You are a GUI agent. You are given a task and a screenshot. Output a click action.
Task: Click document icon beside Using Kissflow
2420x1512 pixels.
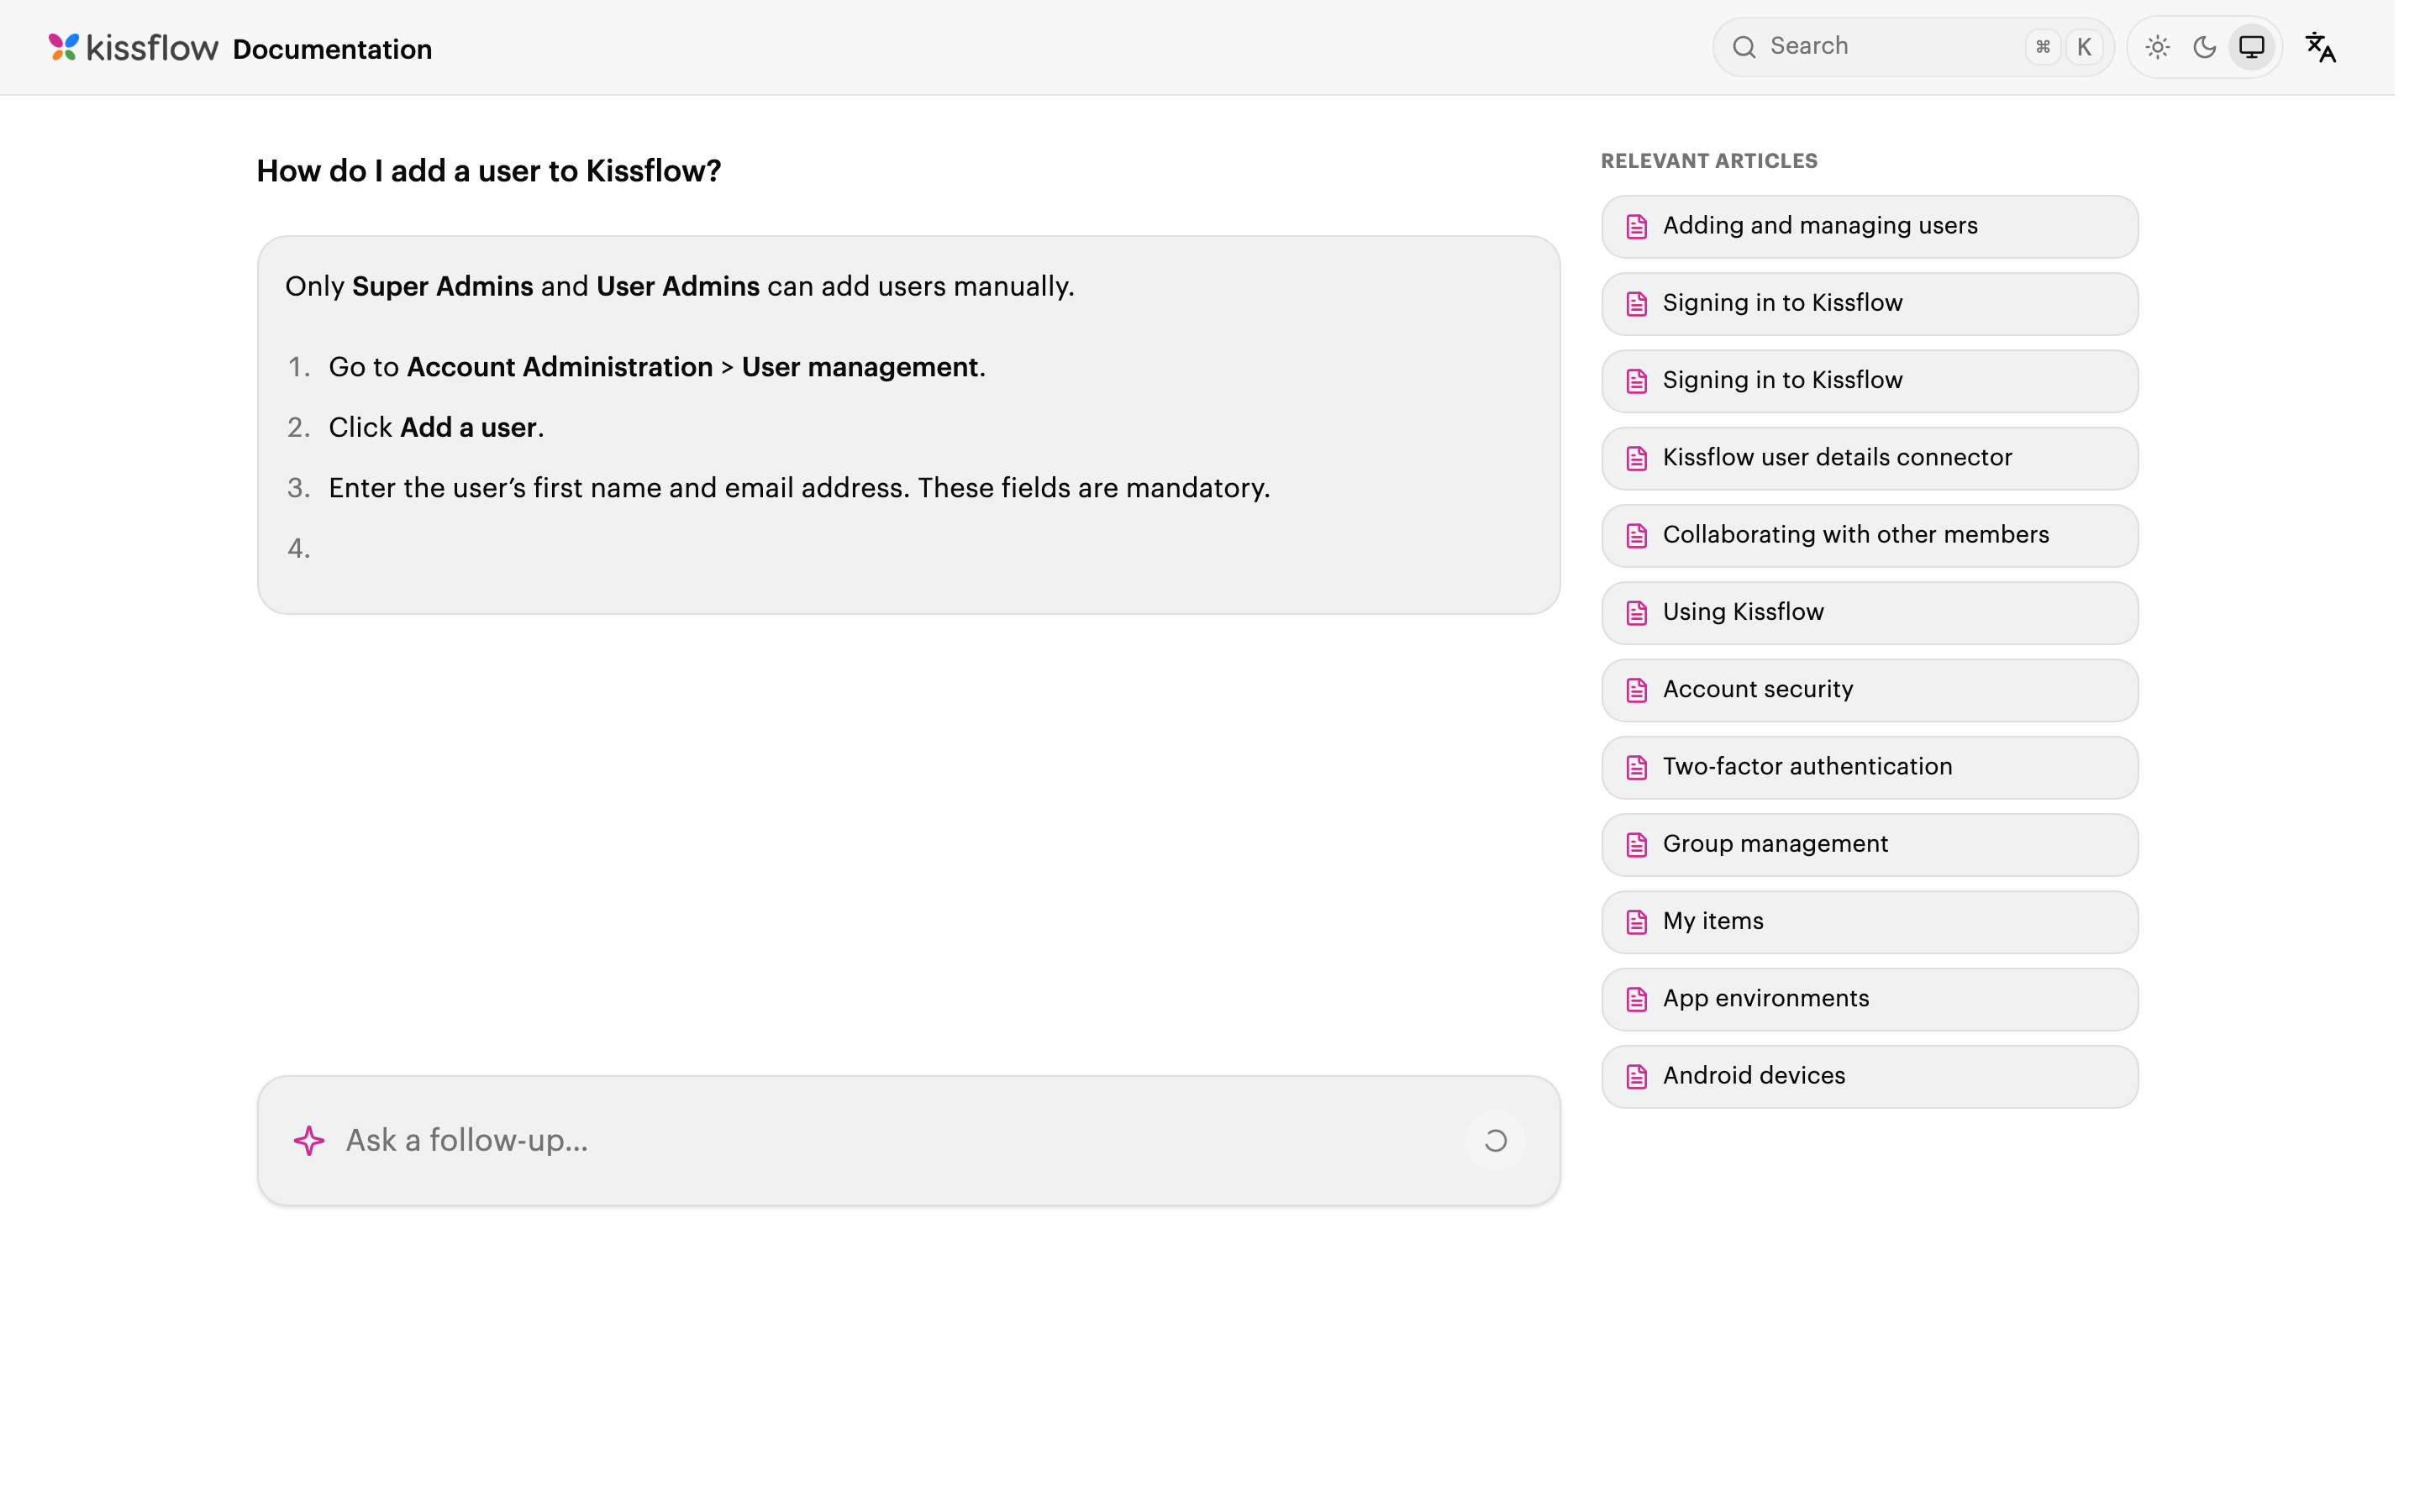point(1636,613)
